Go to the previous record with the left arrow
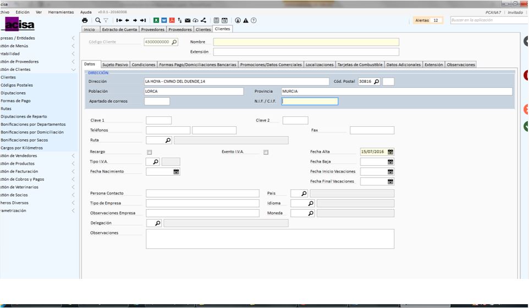 pyautogui.click(x=127, y=20)
